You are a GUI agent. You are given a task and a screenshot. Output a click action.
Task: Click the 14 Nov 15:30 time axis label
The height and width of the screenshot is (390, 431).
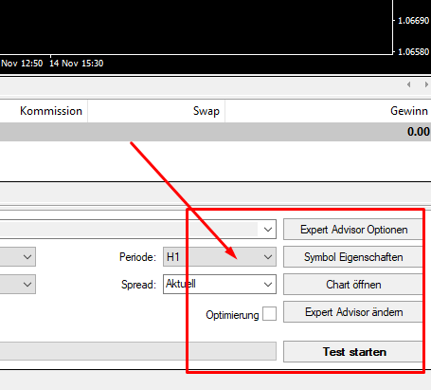point(77,64)
